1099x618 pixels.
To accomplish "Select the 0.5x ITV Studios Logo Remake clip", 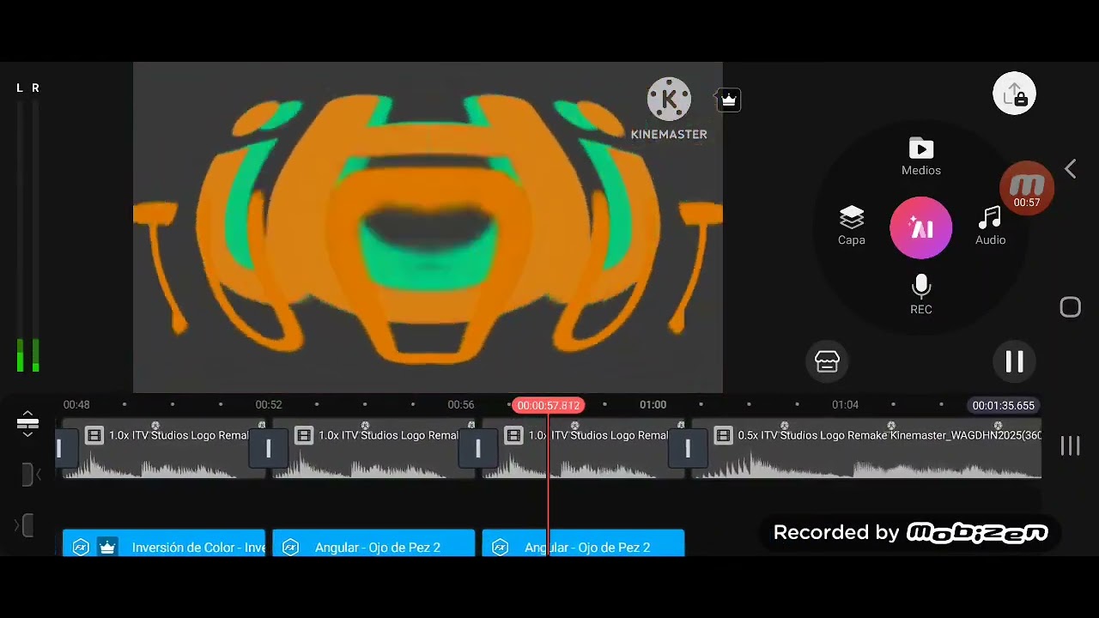I will click(866, 448).
